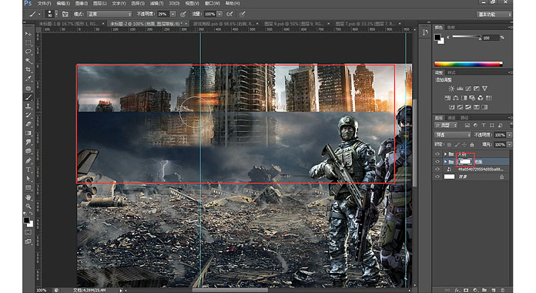Add a Curves adjustment
This screenshot has width=536, height=293.
pos(468,88)
